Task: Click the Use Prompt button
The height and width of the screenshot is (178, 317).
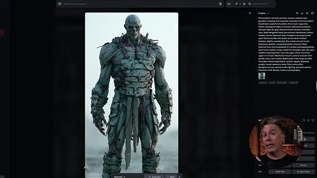Action: [303, 165]
